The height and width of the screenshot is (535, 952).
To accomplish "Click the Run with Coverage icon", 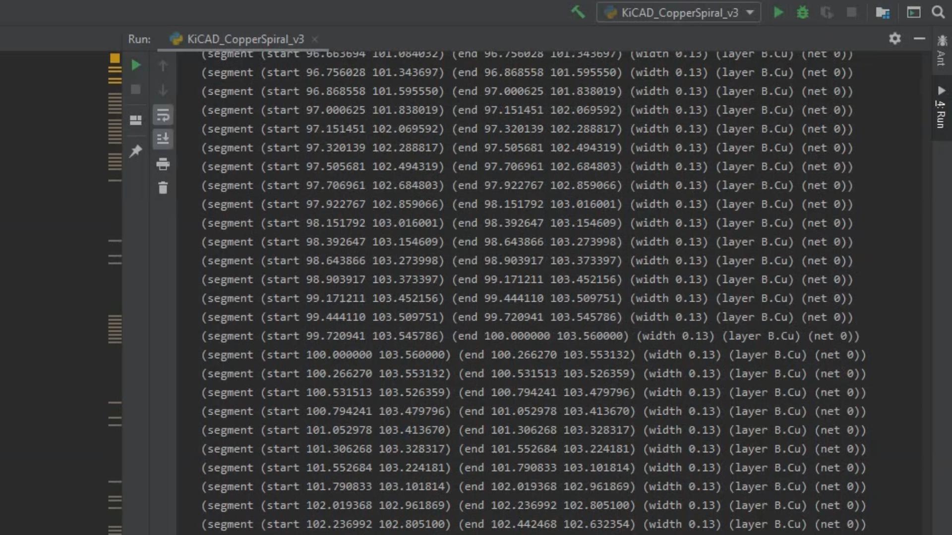I will click(x=827, y=12).
